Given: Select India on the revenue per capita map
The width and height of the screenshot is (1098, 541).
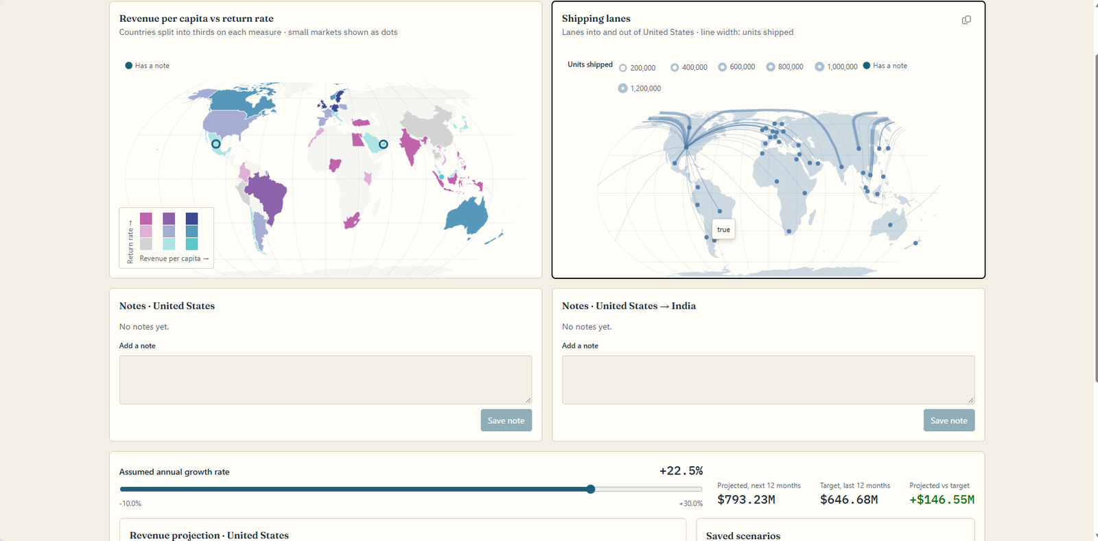Looking at the screenshot, I should [412, 146].
